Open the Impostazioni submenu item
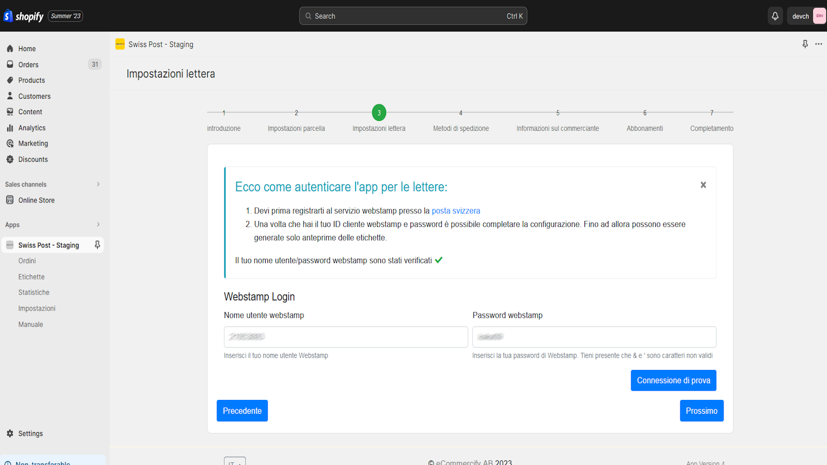The image size is (827, 465). coord(37,308)
